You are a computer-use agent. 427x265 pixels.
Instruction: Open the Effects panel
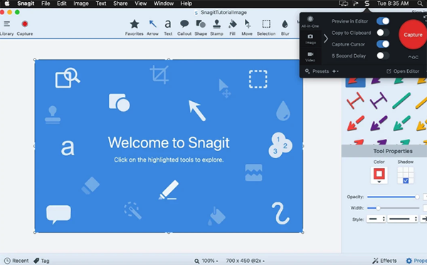(x=384, y=261)
